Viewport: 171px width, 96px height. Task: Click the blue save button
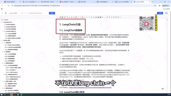52,13
